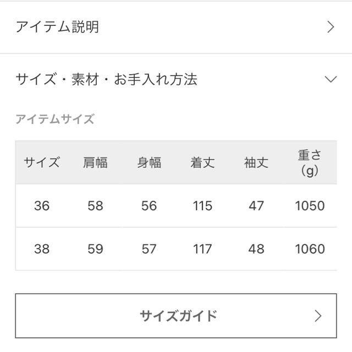Image resolution: width=352 pixels, height=352 pixels.
Task: Select the 肩幅 column header
Action: pyautogui.click(x=95, y=163)
